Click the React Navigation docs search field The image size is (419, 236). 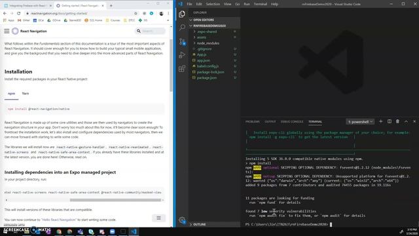coord(151,31)
